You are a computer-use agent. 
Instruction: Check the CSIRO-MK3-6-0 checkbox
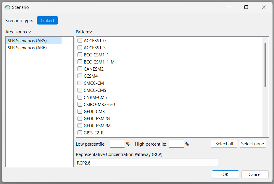coord(80,104)
